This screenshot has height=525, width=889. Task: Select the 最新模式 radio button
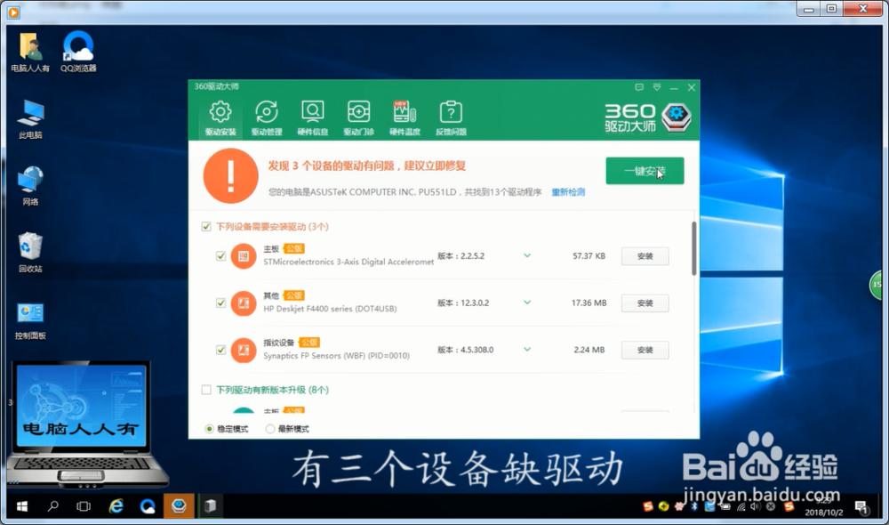point(270,429)
